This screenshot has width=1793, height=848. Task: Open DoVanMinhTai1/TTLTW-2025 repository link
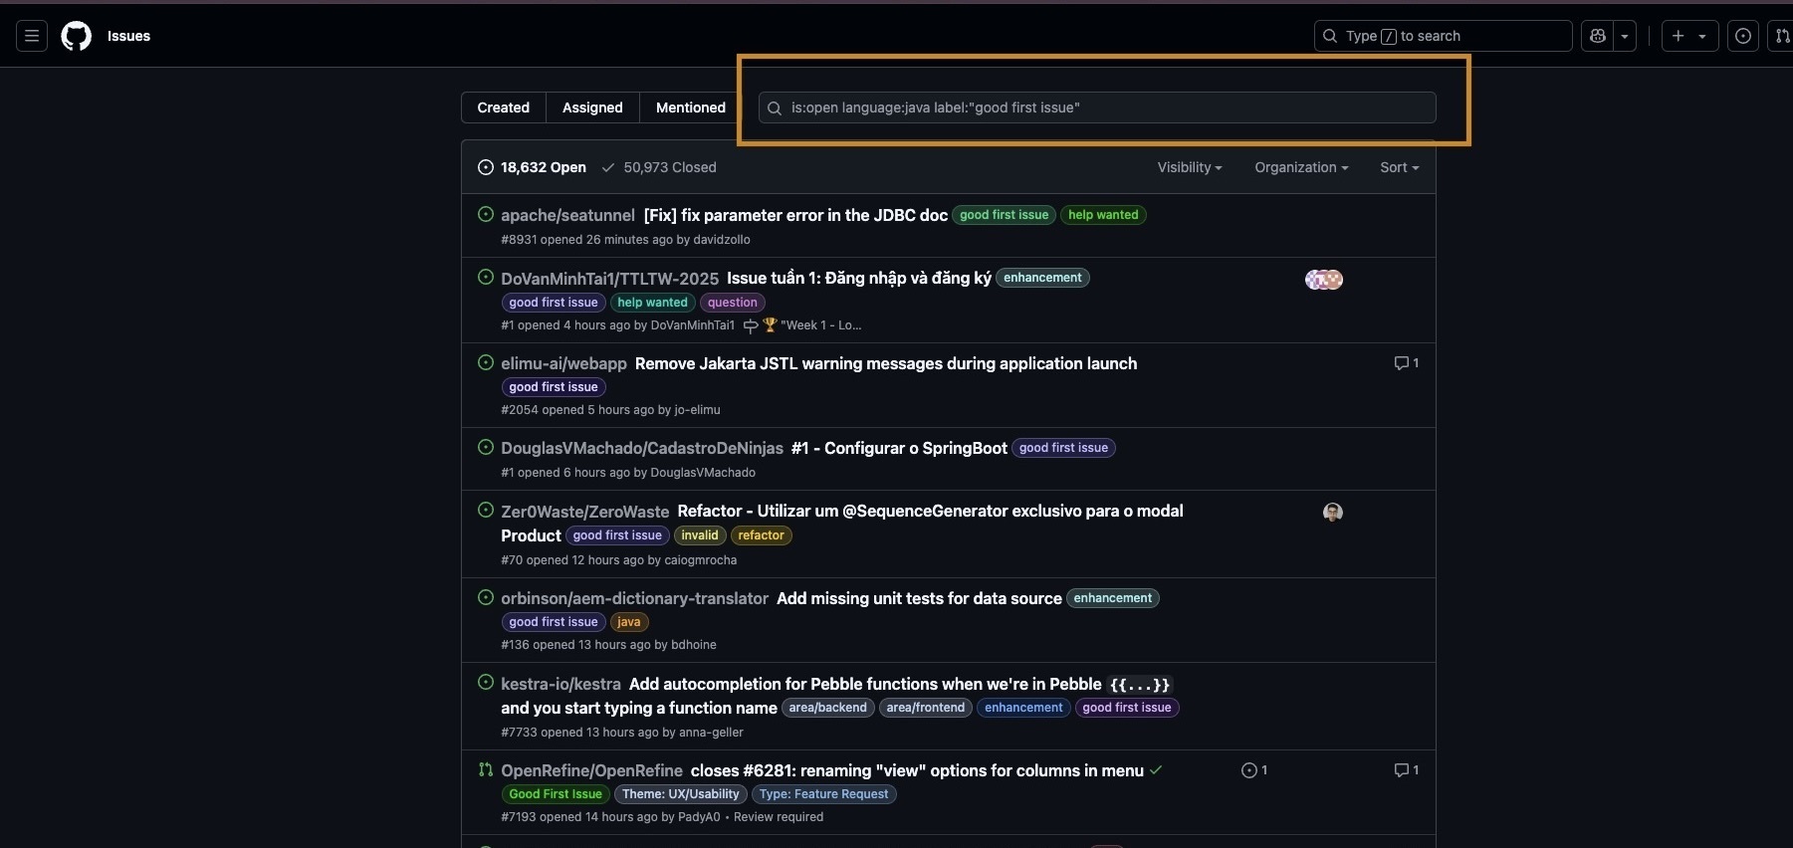609,279
